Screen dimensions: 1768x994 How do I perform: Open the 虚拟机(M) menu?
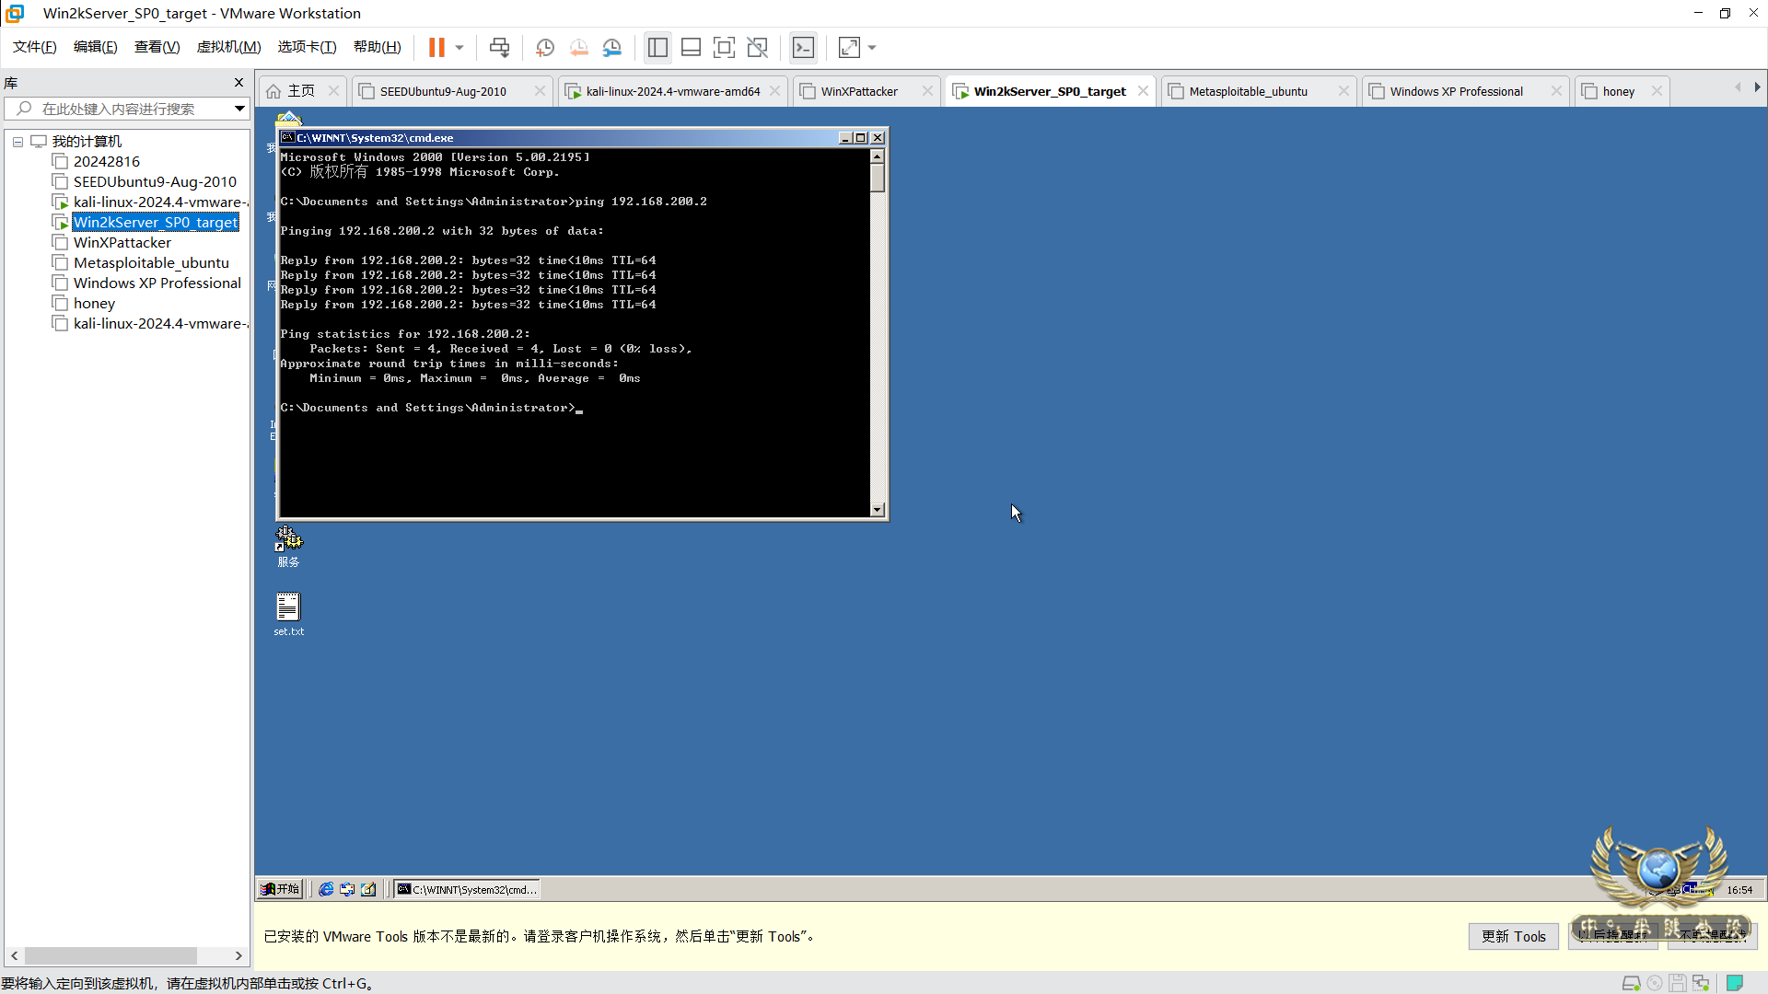coord(228,47)
